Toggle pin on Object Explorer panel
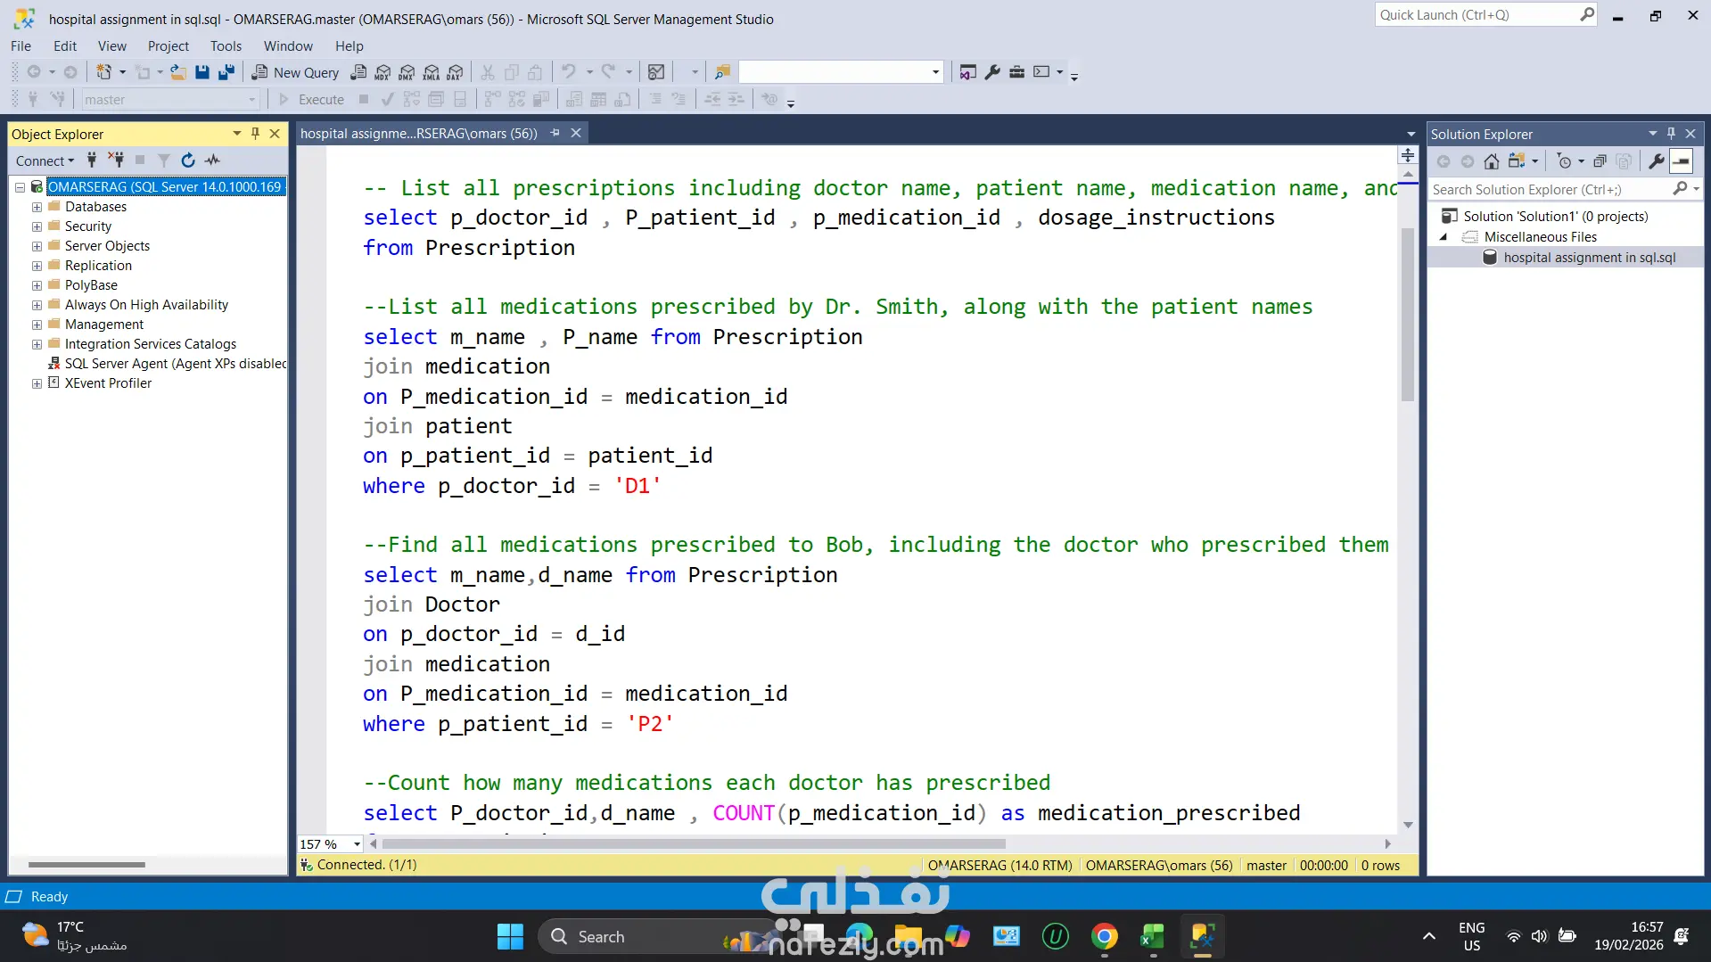1711x962 pixels. coord(255,134)
